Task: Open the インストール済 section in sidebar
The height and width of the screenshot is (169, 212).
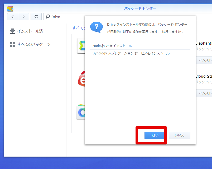Action: pos(26,31)
